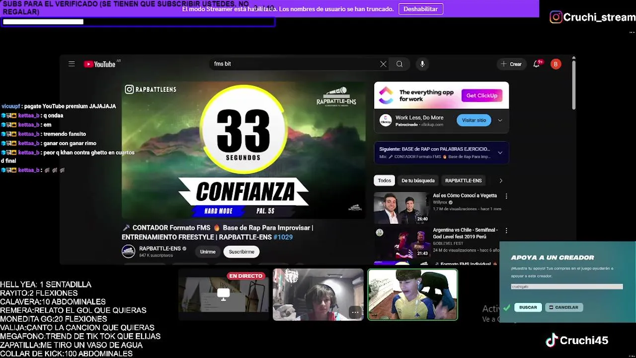Click CANCELAR in creator panel

(x=563, y=307)
